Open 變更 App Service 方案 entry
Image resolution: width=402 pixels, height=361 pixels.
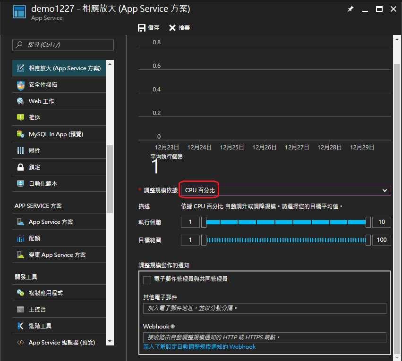[59, 255]
